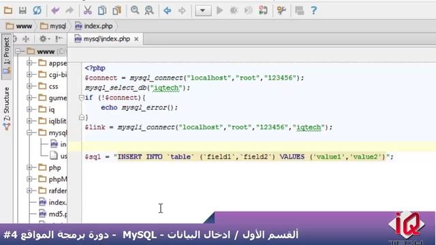
Task: Click the $link = mysqli_connect line
Action: point(208,127)
